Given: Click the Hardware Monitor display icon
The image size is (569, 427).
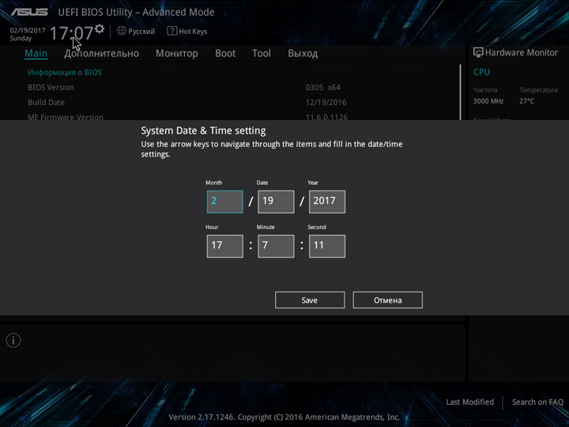Looking at the screenshot, I should tap(478, 52).
